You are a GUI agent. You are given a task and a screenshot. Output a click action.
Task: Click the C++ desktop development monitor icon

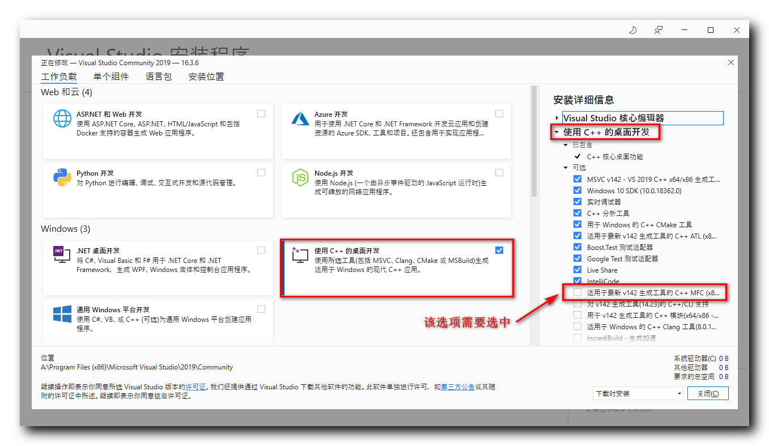point(300,254)
